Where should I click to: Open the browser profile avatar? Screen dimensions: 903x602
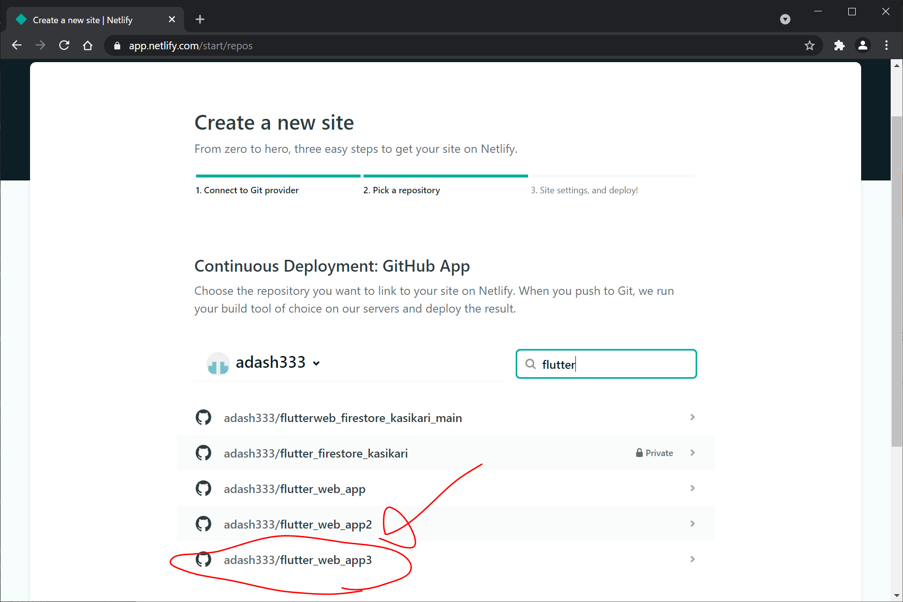tap(863, 45)
